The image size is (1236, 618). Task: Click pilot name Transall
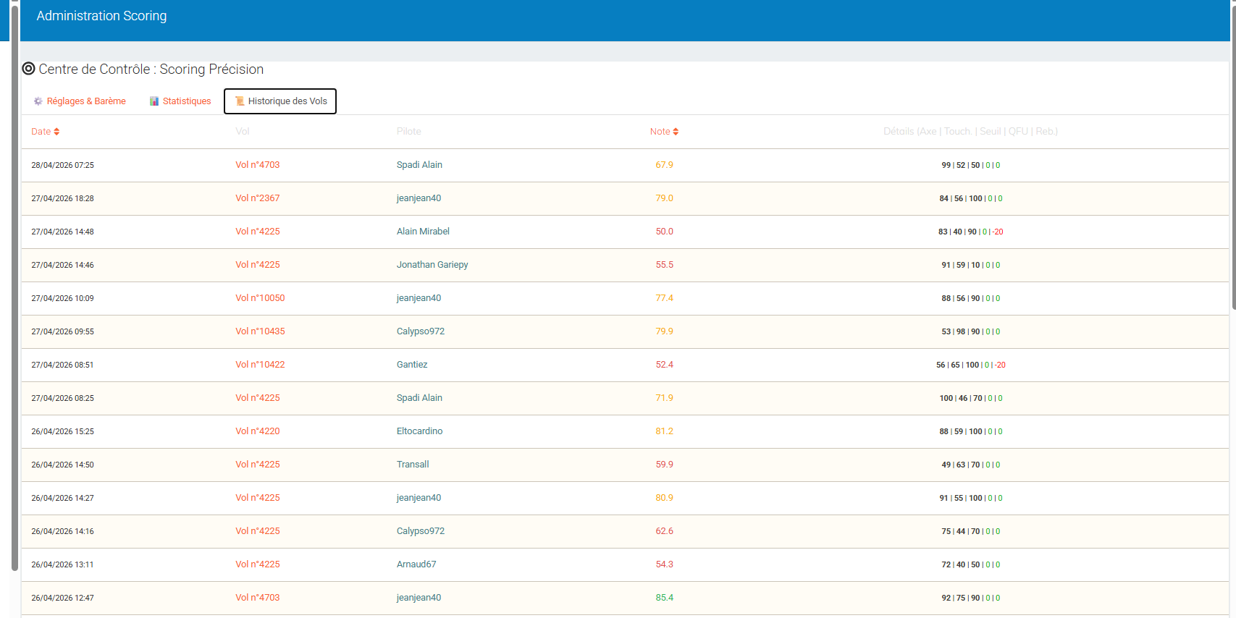point(413,465)
